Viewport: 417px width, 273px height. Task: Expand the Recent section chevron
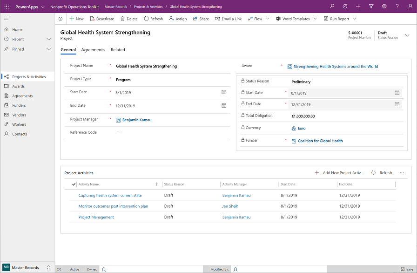tap(49, 39)
